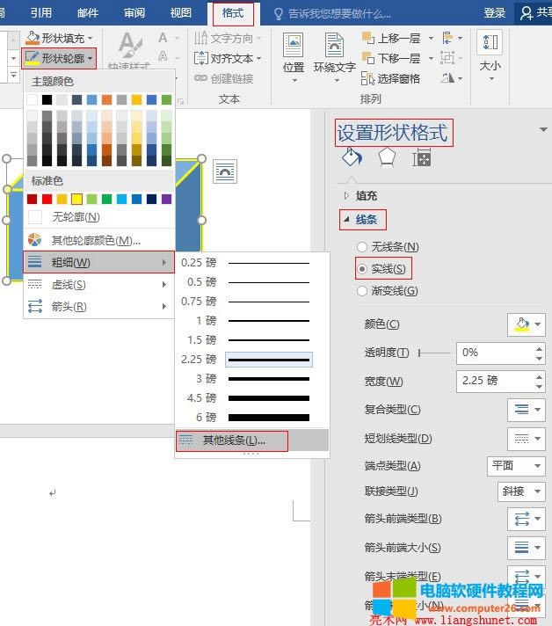Open the Effects pentagon tab icon
552x626 pixels.
(387, 157)
